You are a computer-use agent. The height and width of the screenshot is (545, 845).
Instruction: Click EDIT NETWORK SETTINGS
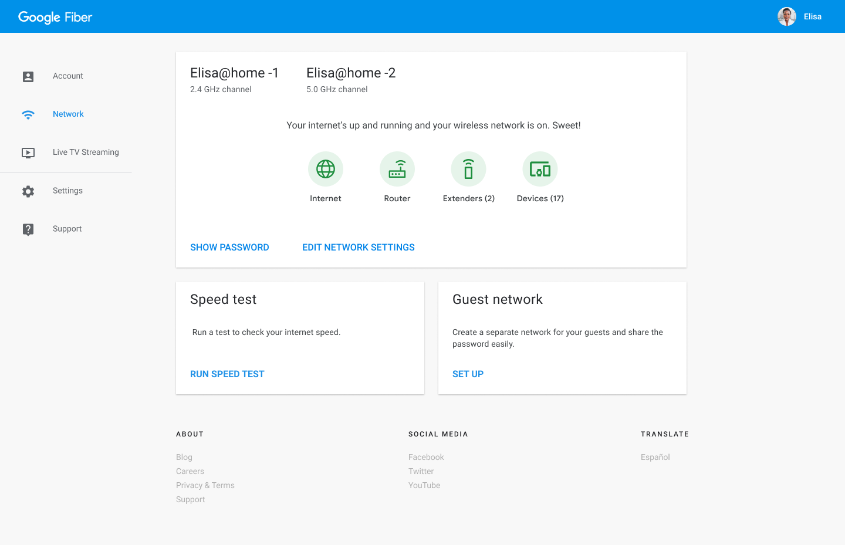pyautogui.click(x=359, y=248)
